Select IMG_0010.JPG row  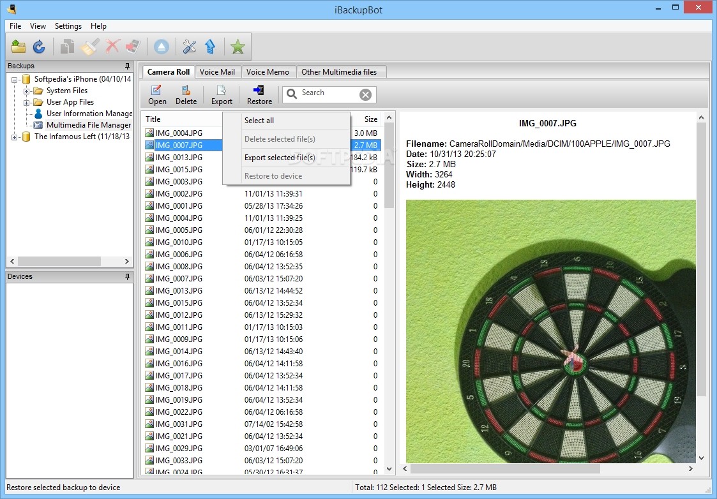[x=262, y=242]
